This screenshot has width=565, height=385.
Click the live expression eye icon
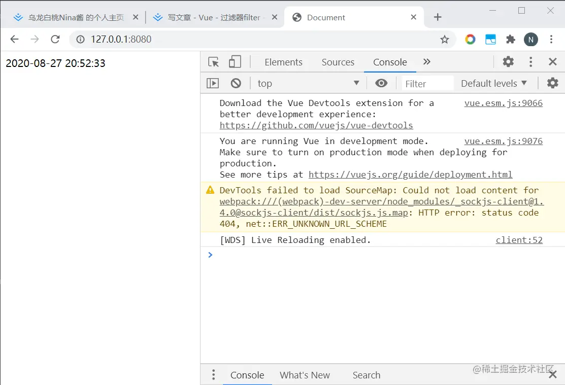point(381,83)
